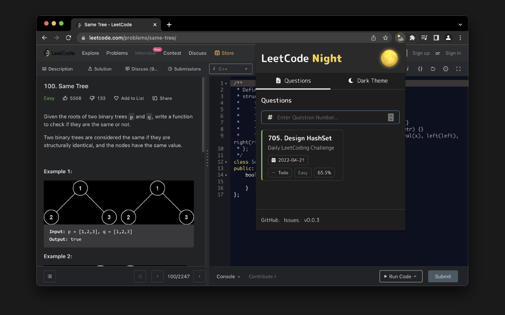This screenshot has height=315, width=505.
Task: Reload the page
Action: [x=69, y=38]
